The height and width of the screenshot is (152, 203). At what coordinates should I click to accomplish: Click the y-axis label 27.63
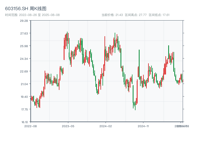coord(24,33)
